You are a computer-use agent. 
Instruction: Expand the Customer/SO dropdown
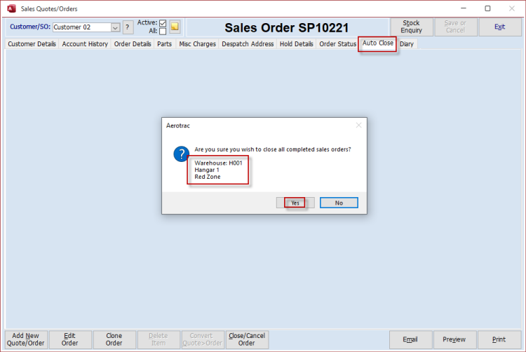tap(116, 27)
